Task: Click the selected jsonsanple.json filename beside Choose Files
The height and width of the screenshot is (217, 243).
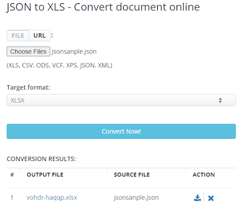Action: point(74,52)
